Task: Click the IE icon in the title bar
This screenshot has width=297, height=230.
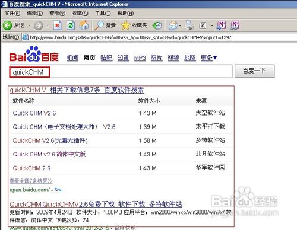Action: (4, 4)
